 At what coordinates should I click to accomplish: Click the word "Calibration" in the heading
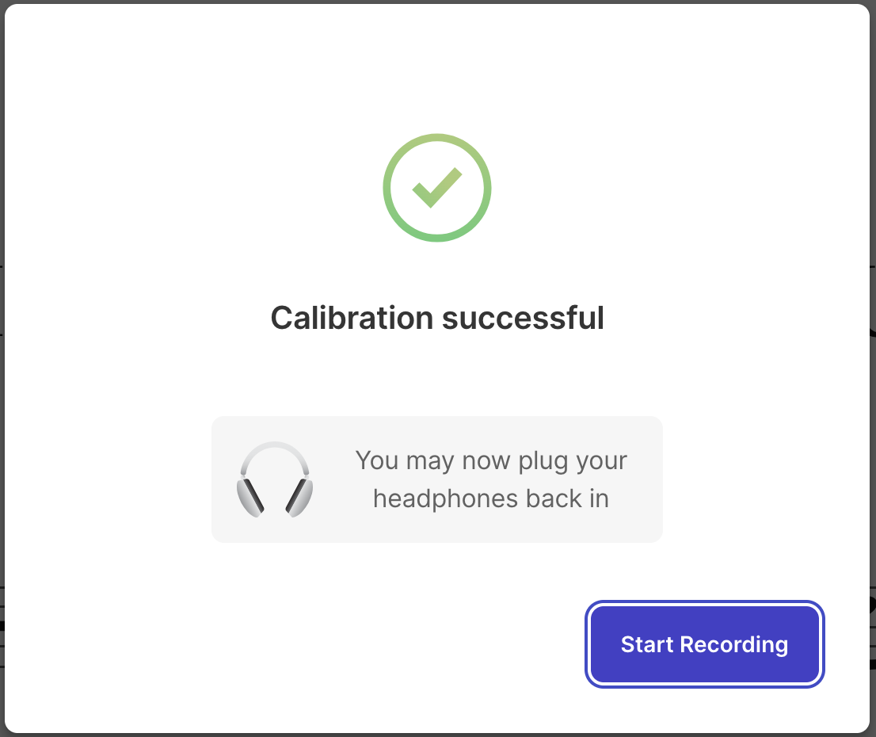click(x=352, y=318)
